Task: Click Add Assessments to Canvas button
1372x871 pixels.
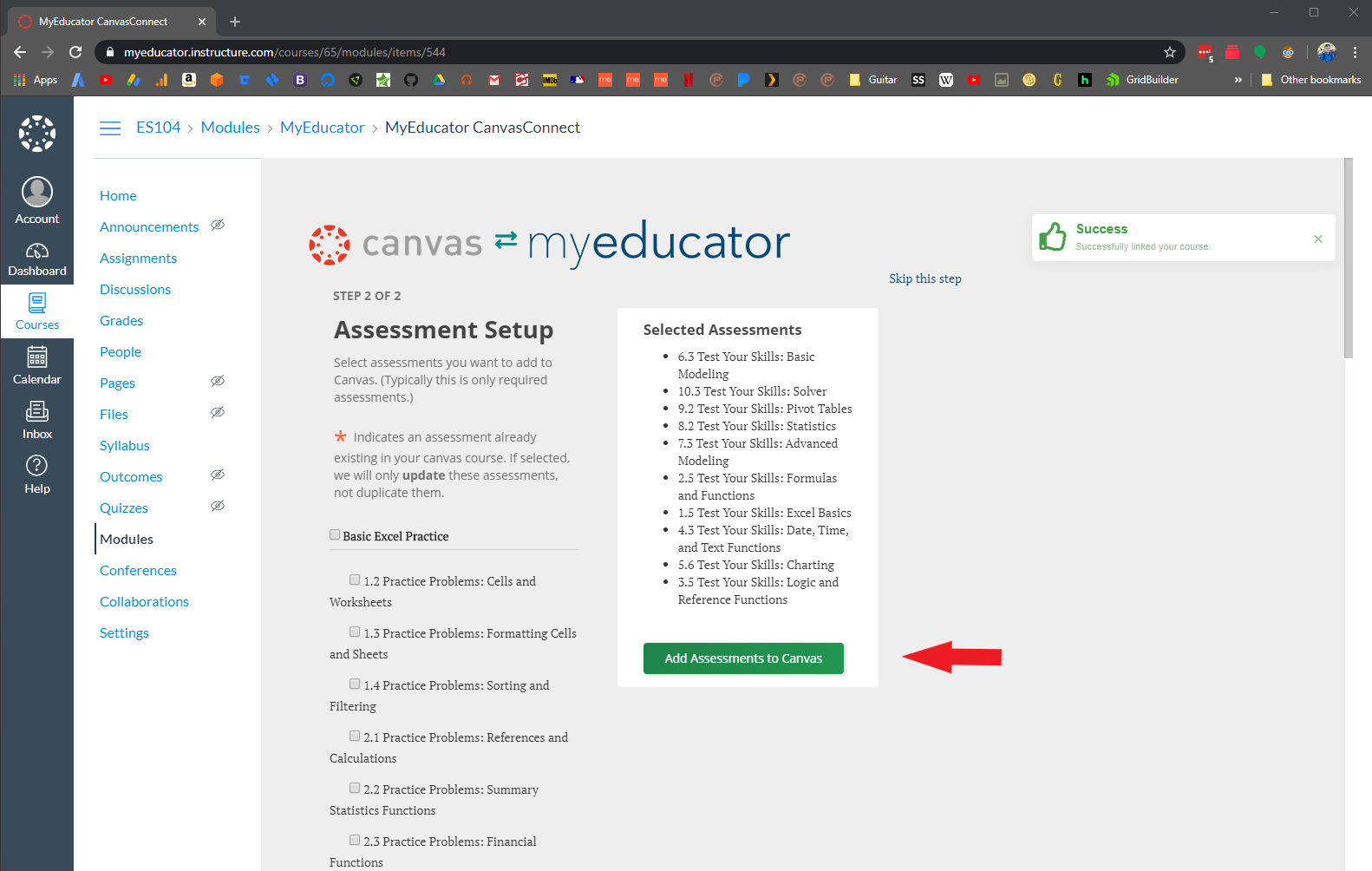Action: [743, 658]
